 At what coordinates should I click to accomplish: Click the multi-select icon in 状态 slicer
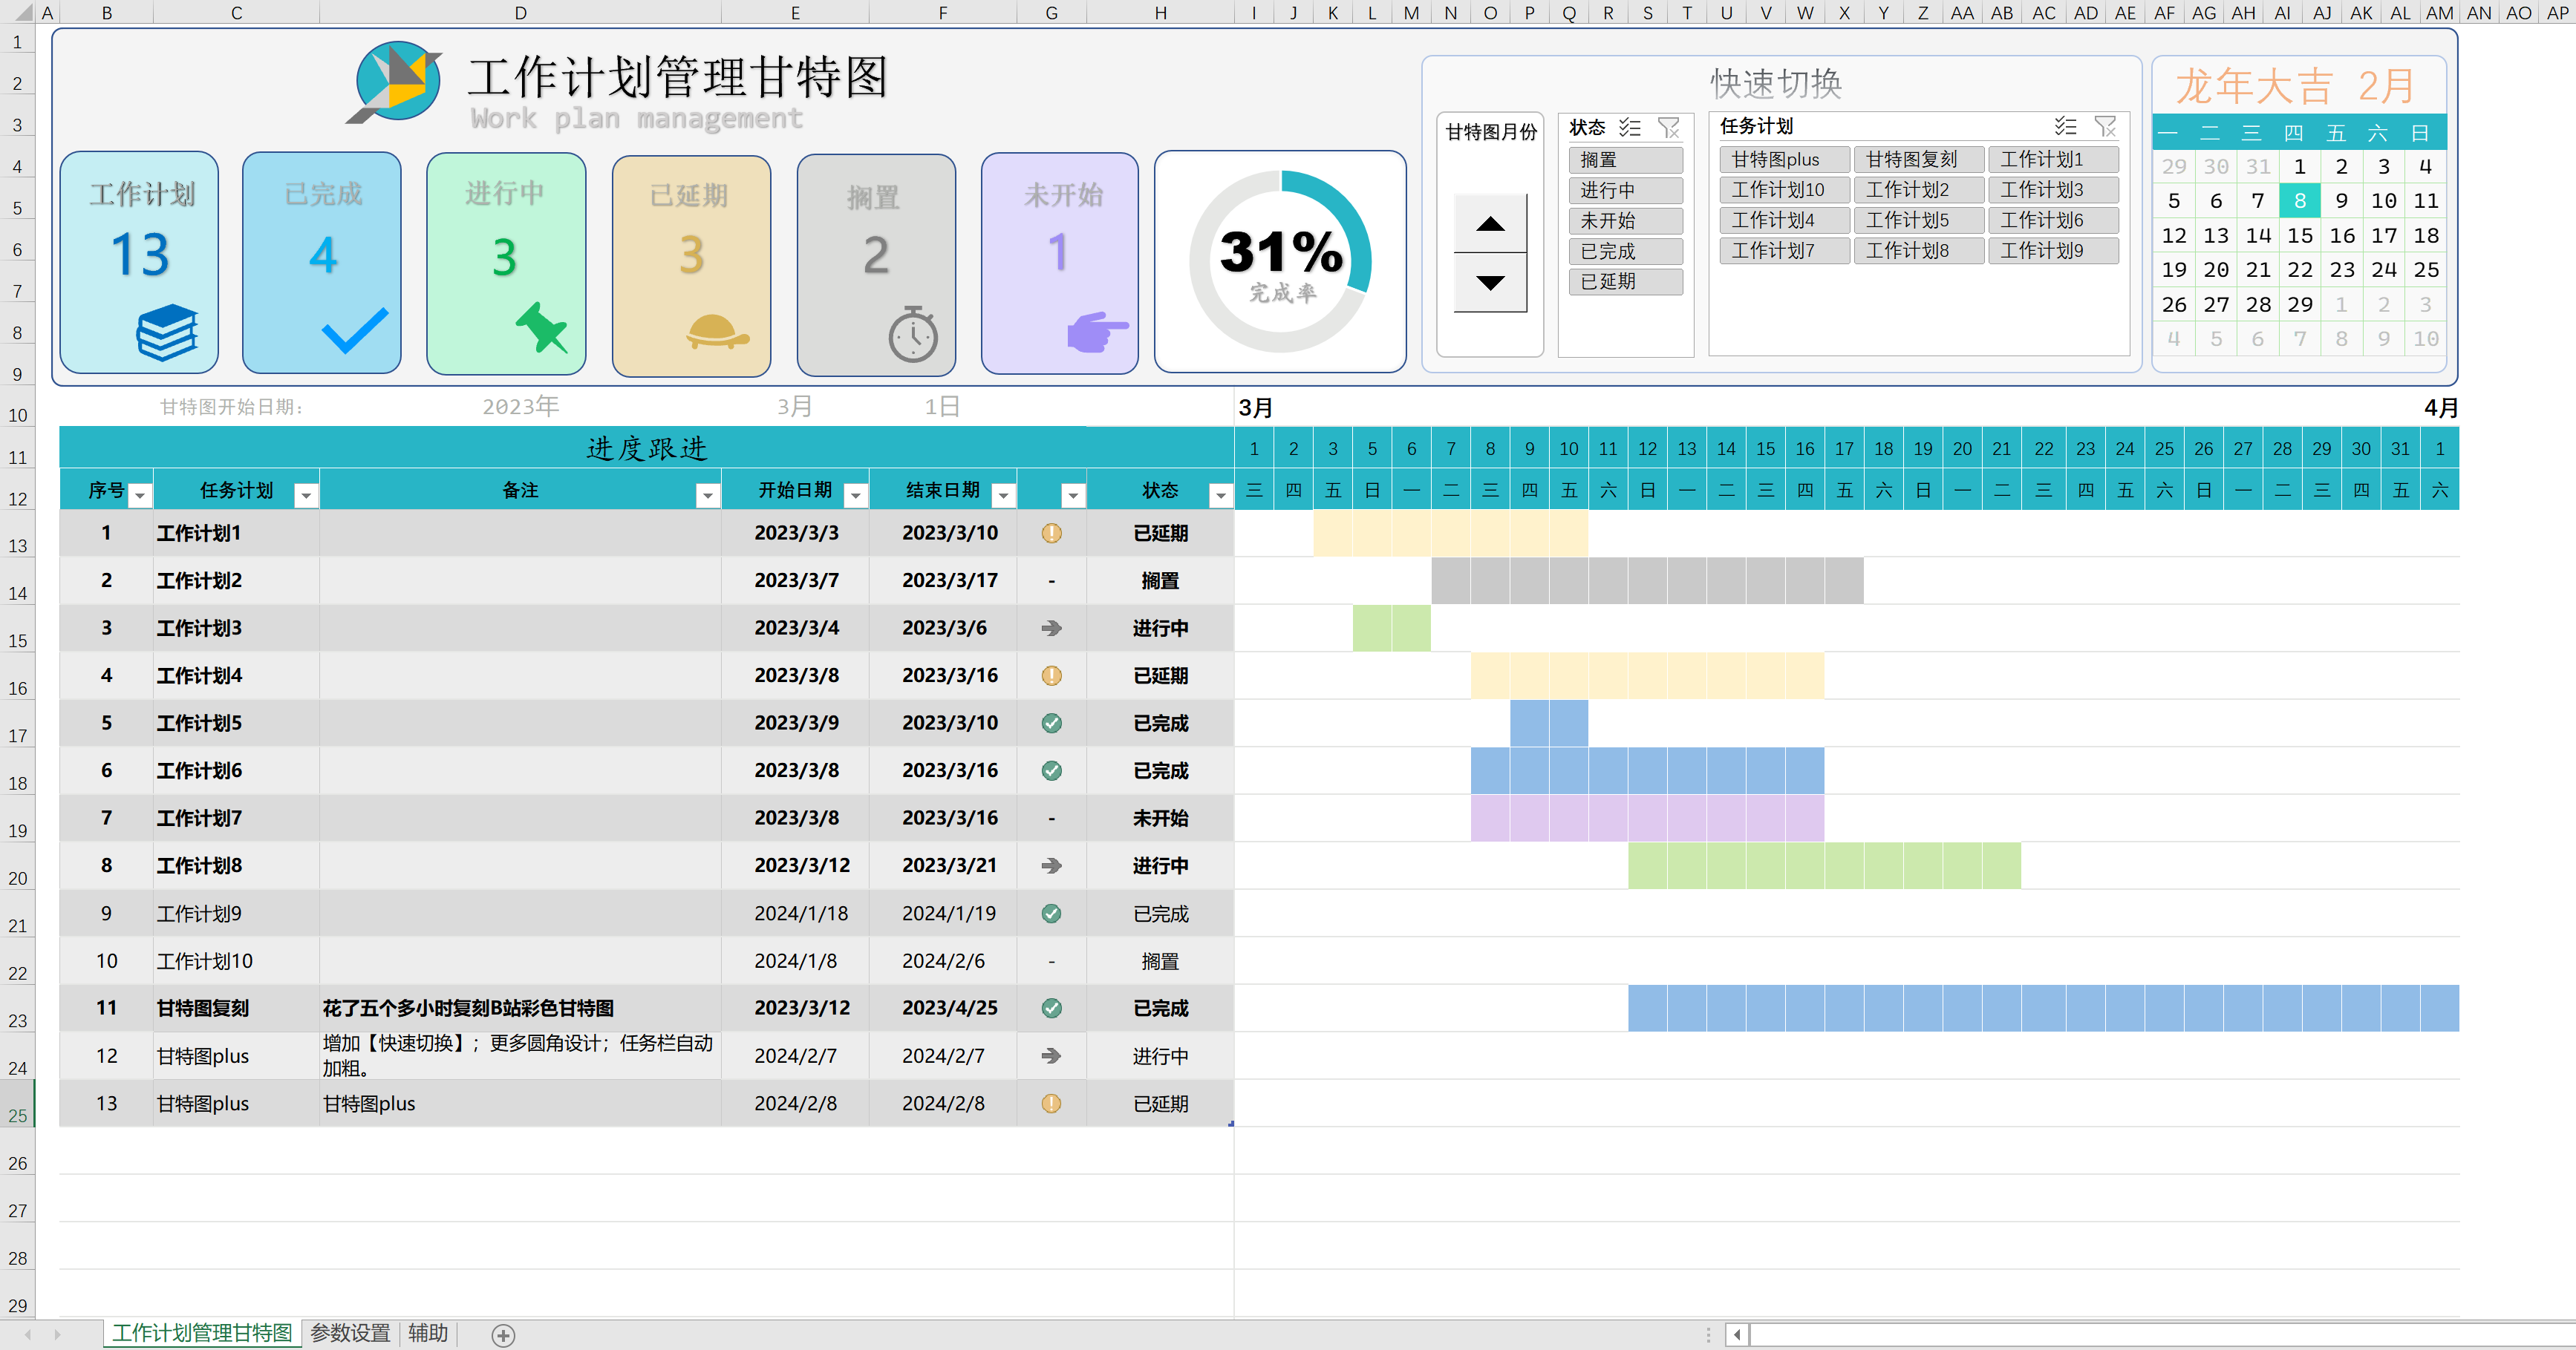click(x=1630, y=127)
